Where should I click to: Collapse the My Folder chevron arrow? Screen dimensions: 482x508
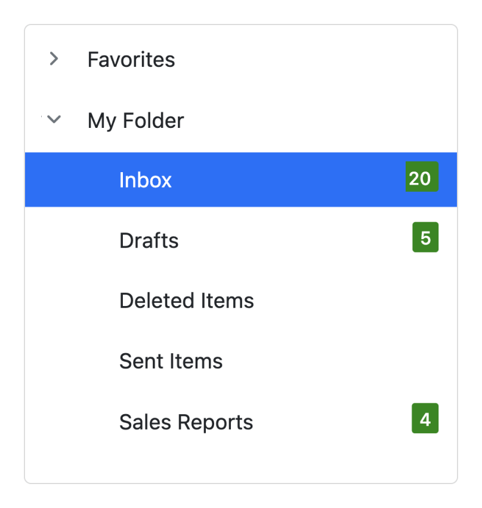pos(54,120)
